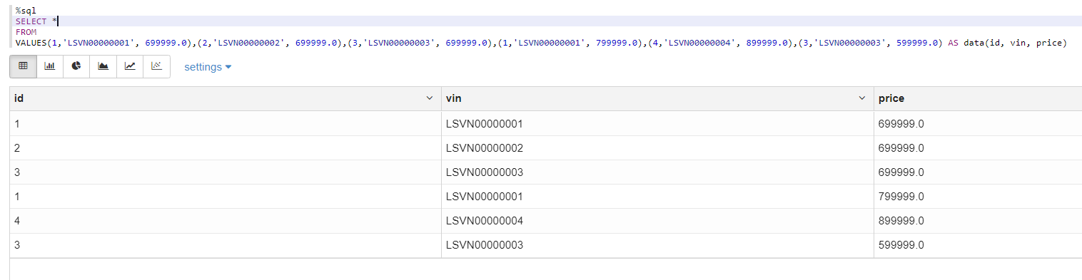The width and height of the screenshot is (1082, 280).
Task: Select the pie chart visualization icon
Action: pyautogui.click(x=76, y=66)
